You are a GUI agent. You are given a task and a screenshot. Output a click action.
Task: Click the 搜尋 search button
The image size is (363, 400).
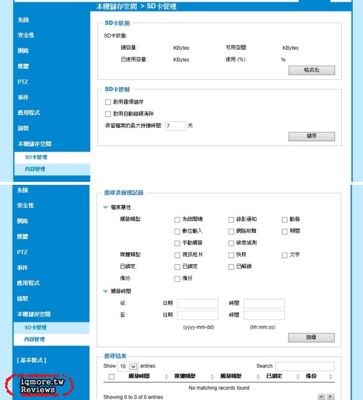311,338
